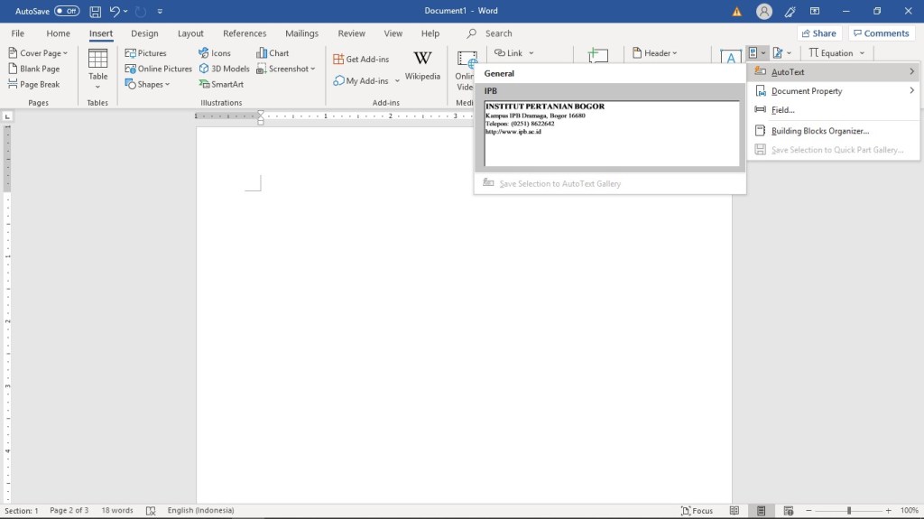
Task: Insert the IPB AutoText entry thumbnail
Action: (611, 133)
